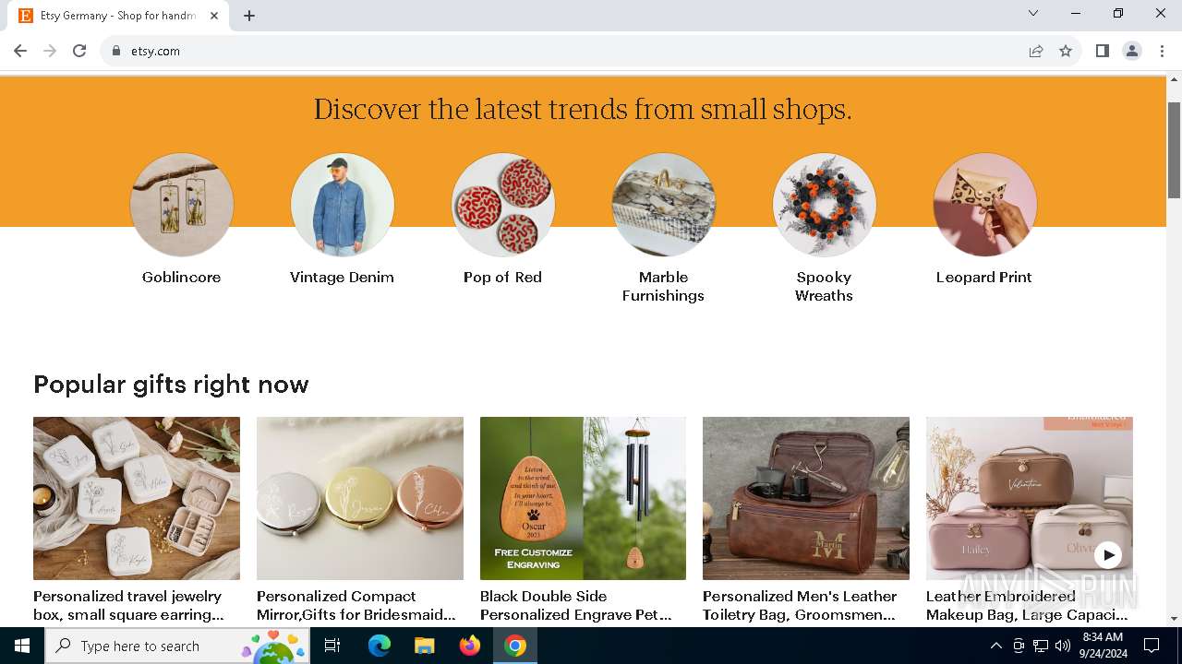
Task: Toggle the volume speaker icon
Action: point(1063,646)
